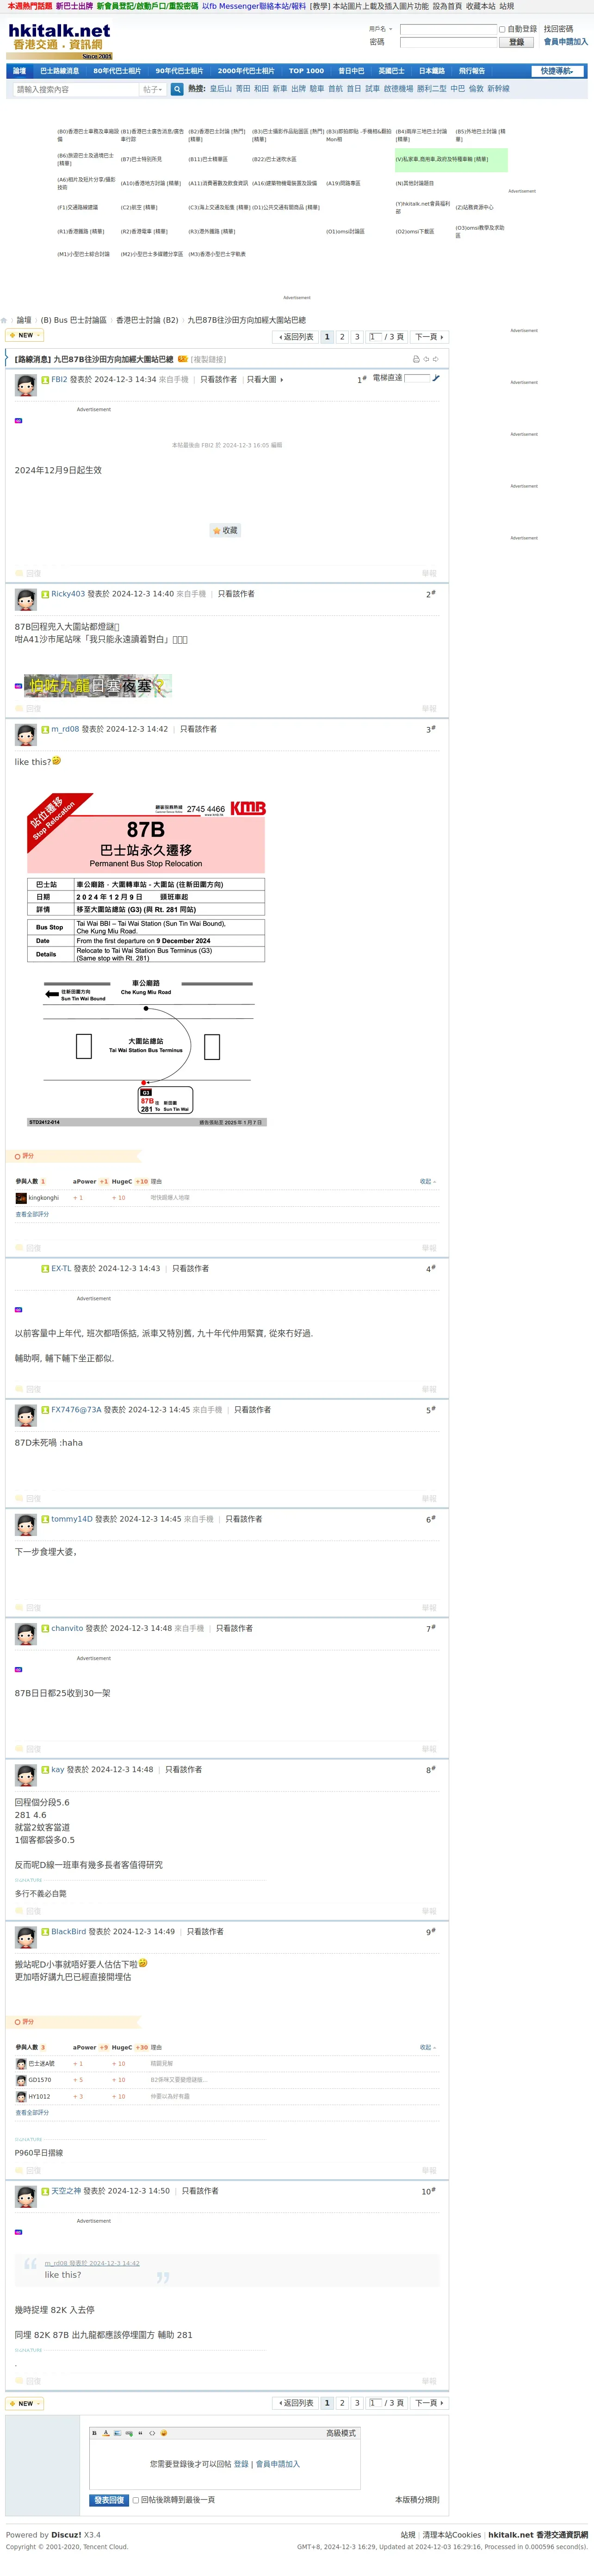Click the text color icon in reply editor
This screenshot has height=2576, width=594.
106,2433
